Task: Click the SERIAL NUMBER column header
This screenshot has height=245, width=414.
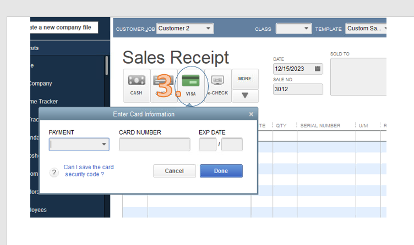Action: (320, 126)
